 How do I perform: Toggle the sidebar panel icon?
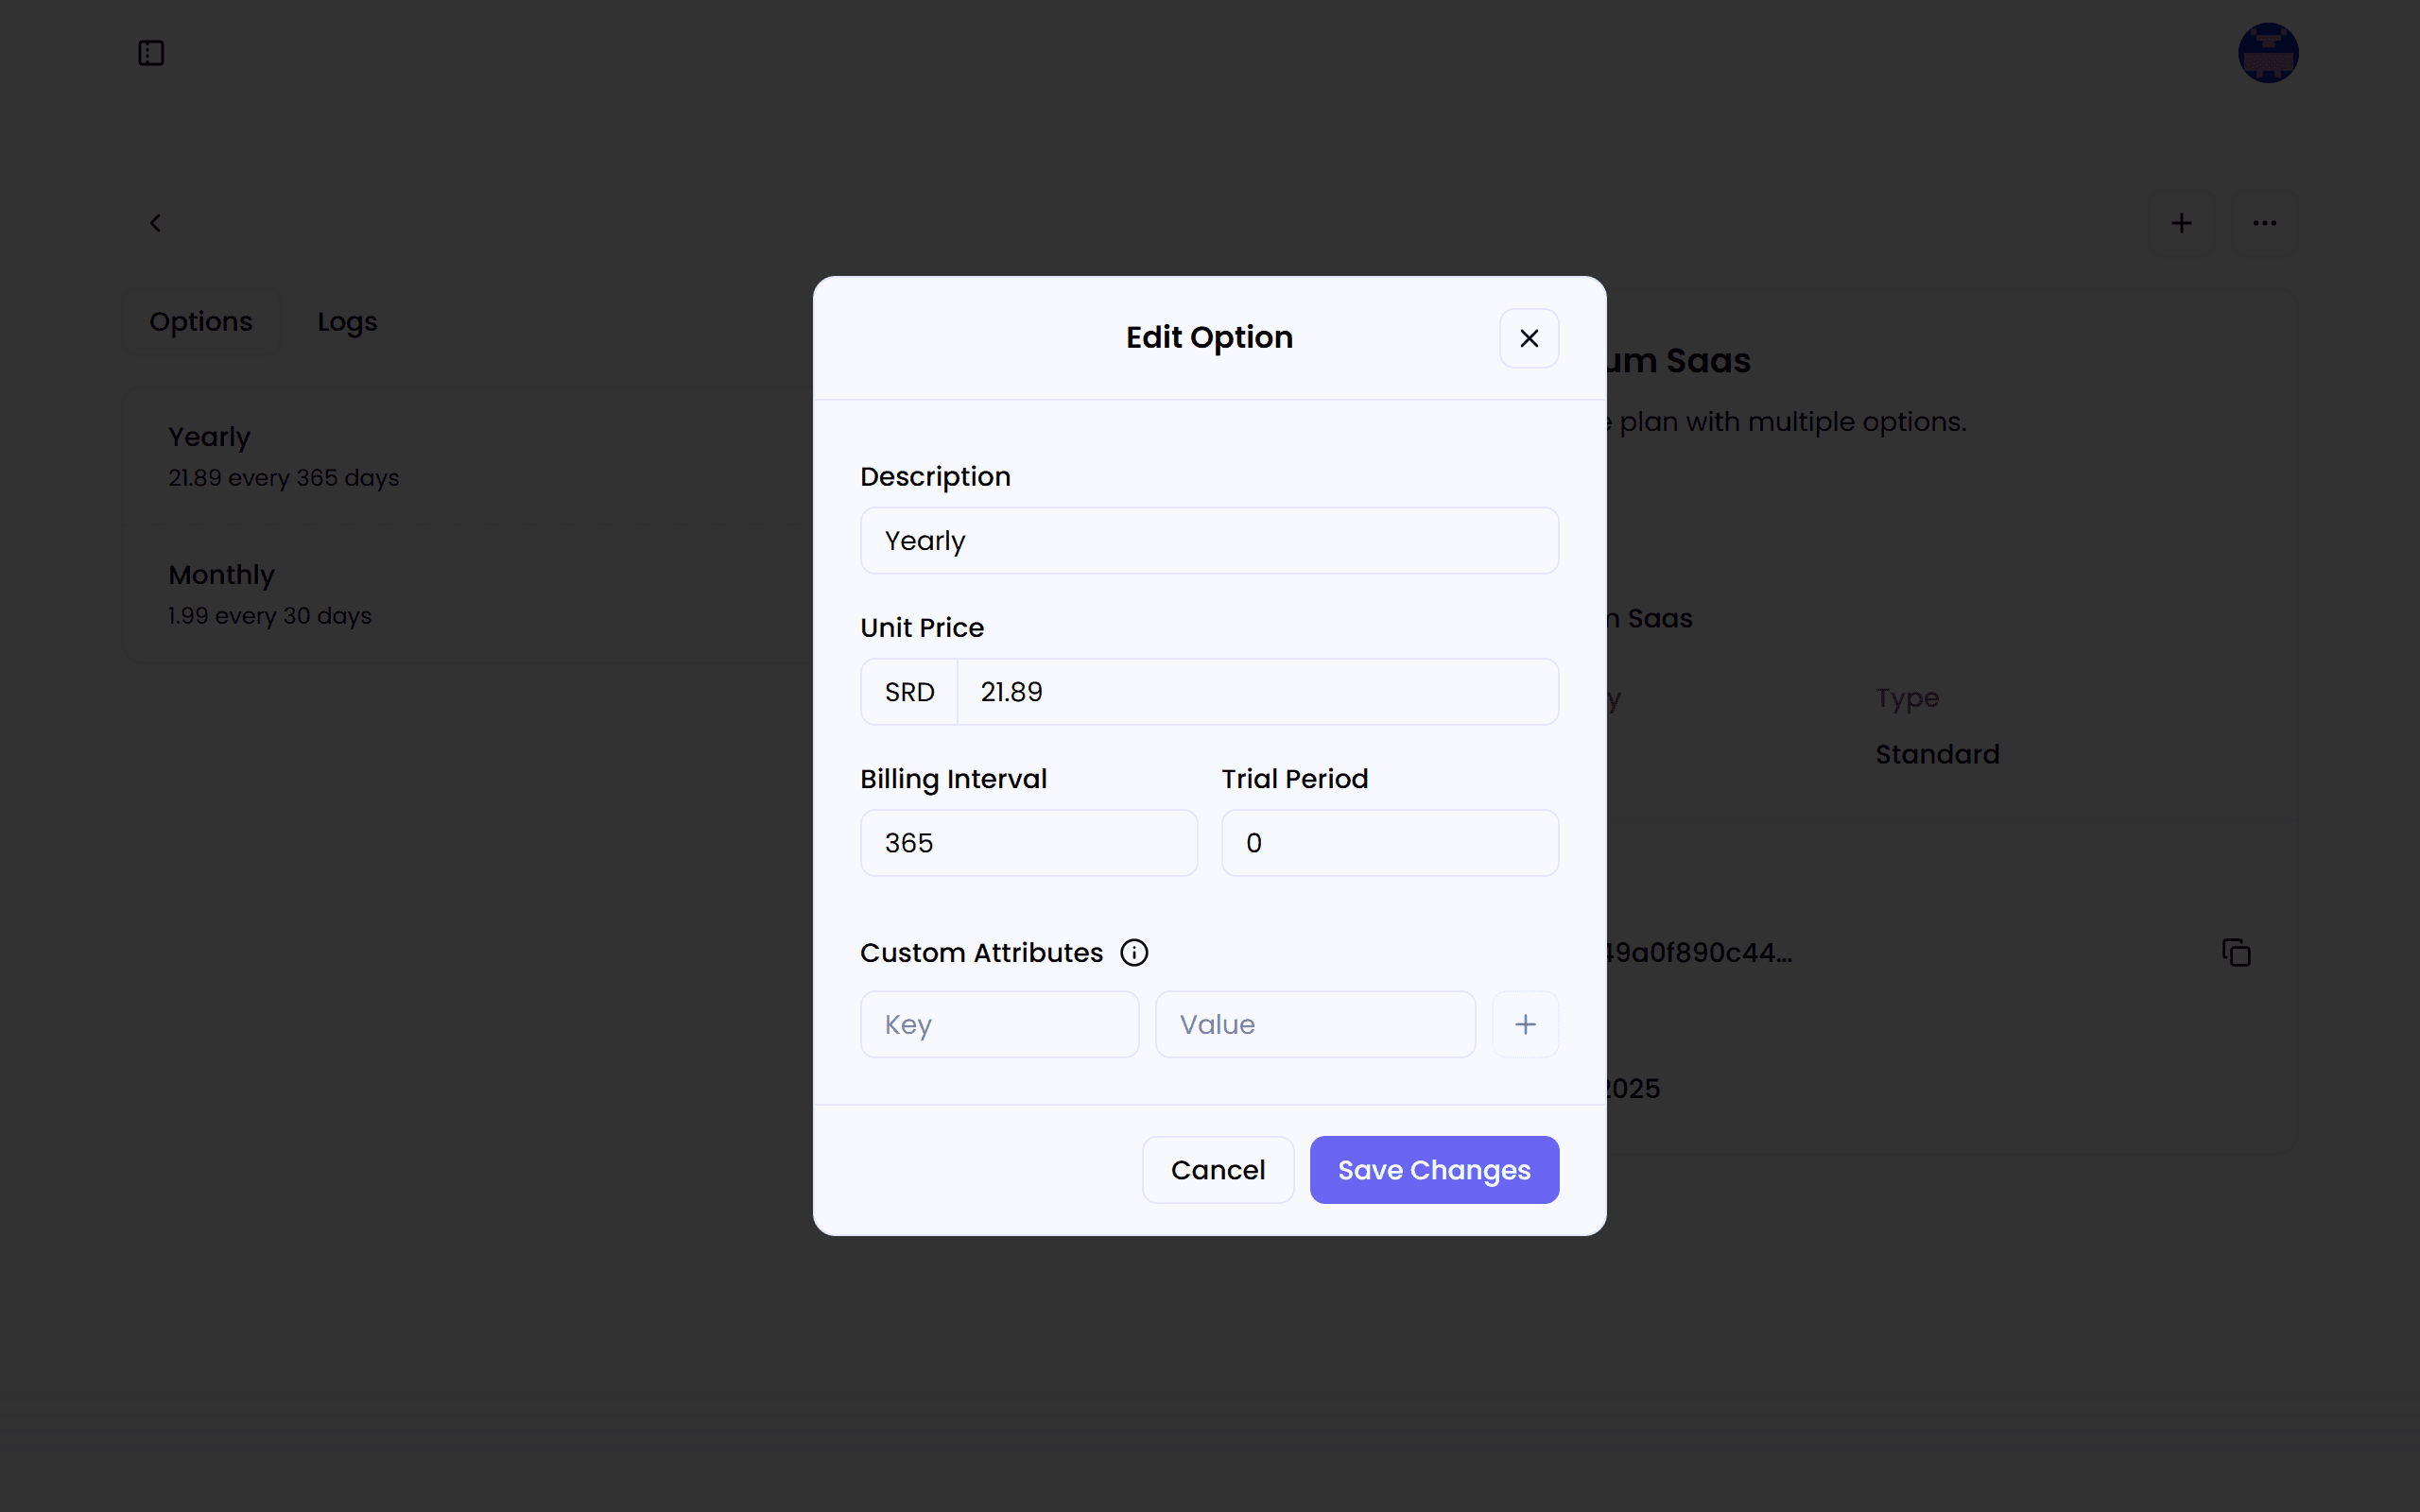point(150,53)
